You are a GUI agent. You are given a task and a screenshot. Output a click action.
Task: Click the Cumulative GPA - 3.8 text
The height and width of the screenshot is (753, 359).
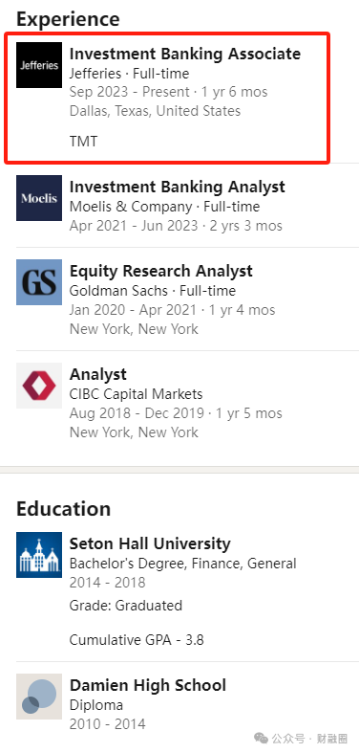tap(137, 640)
